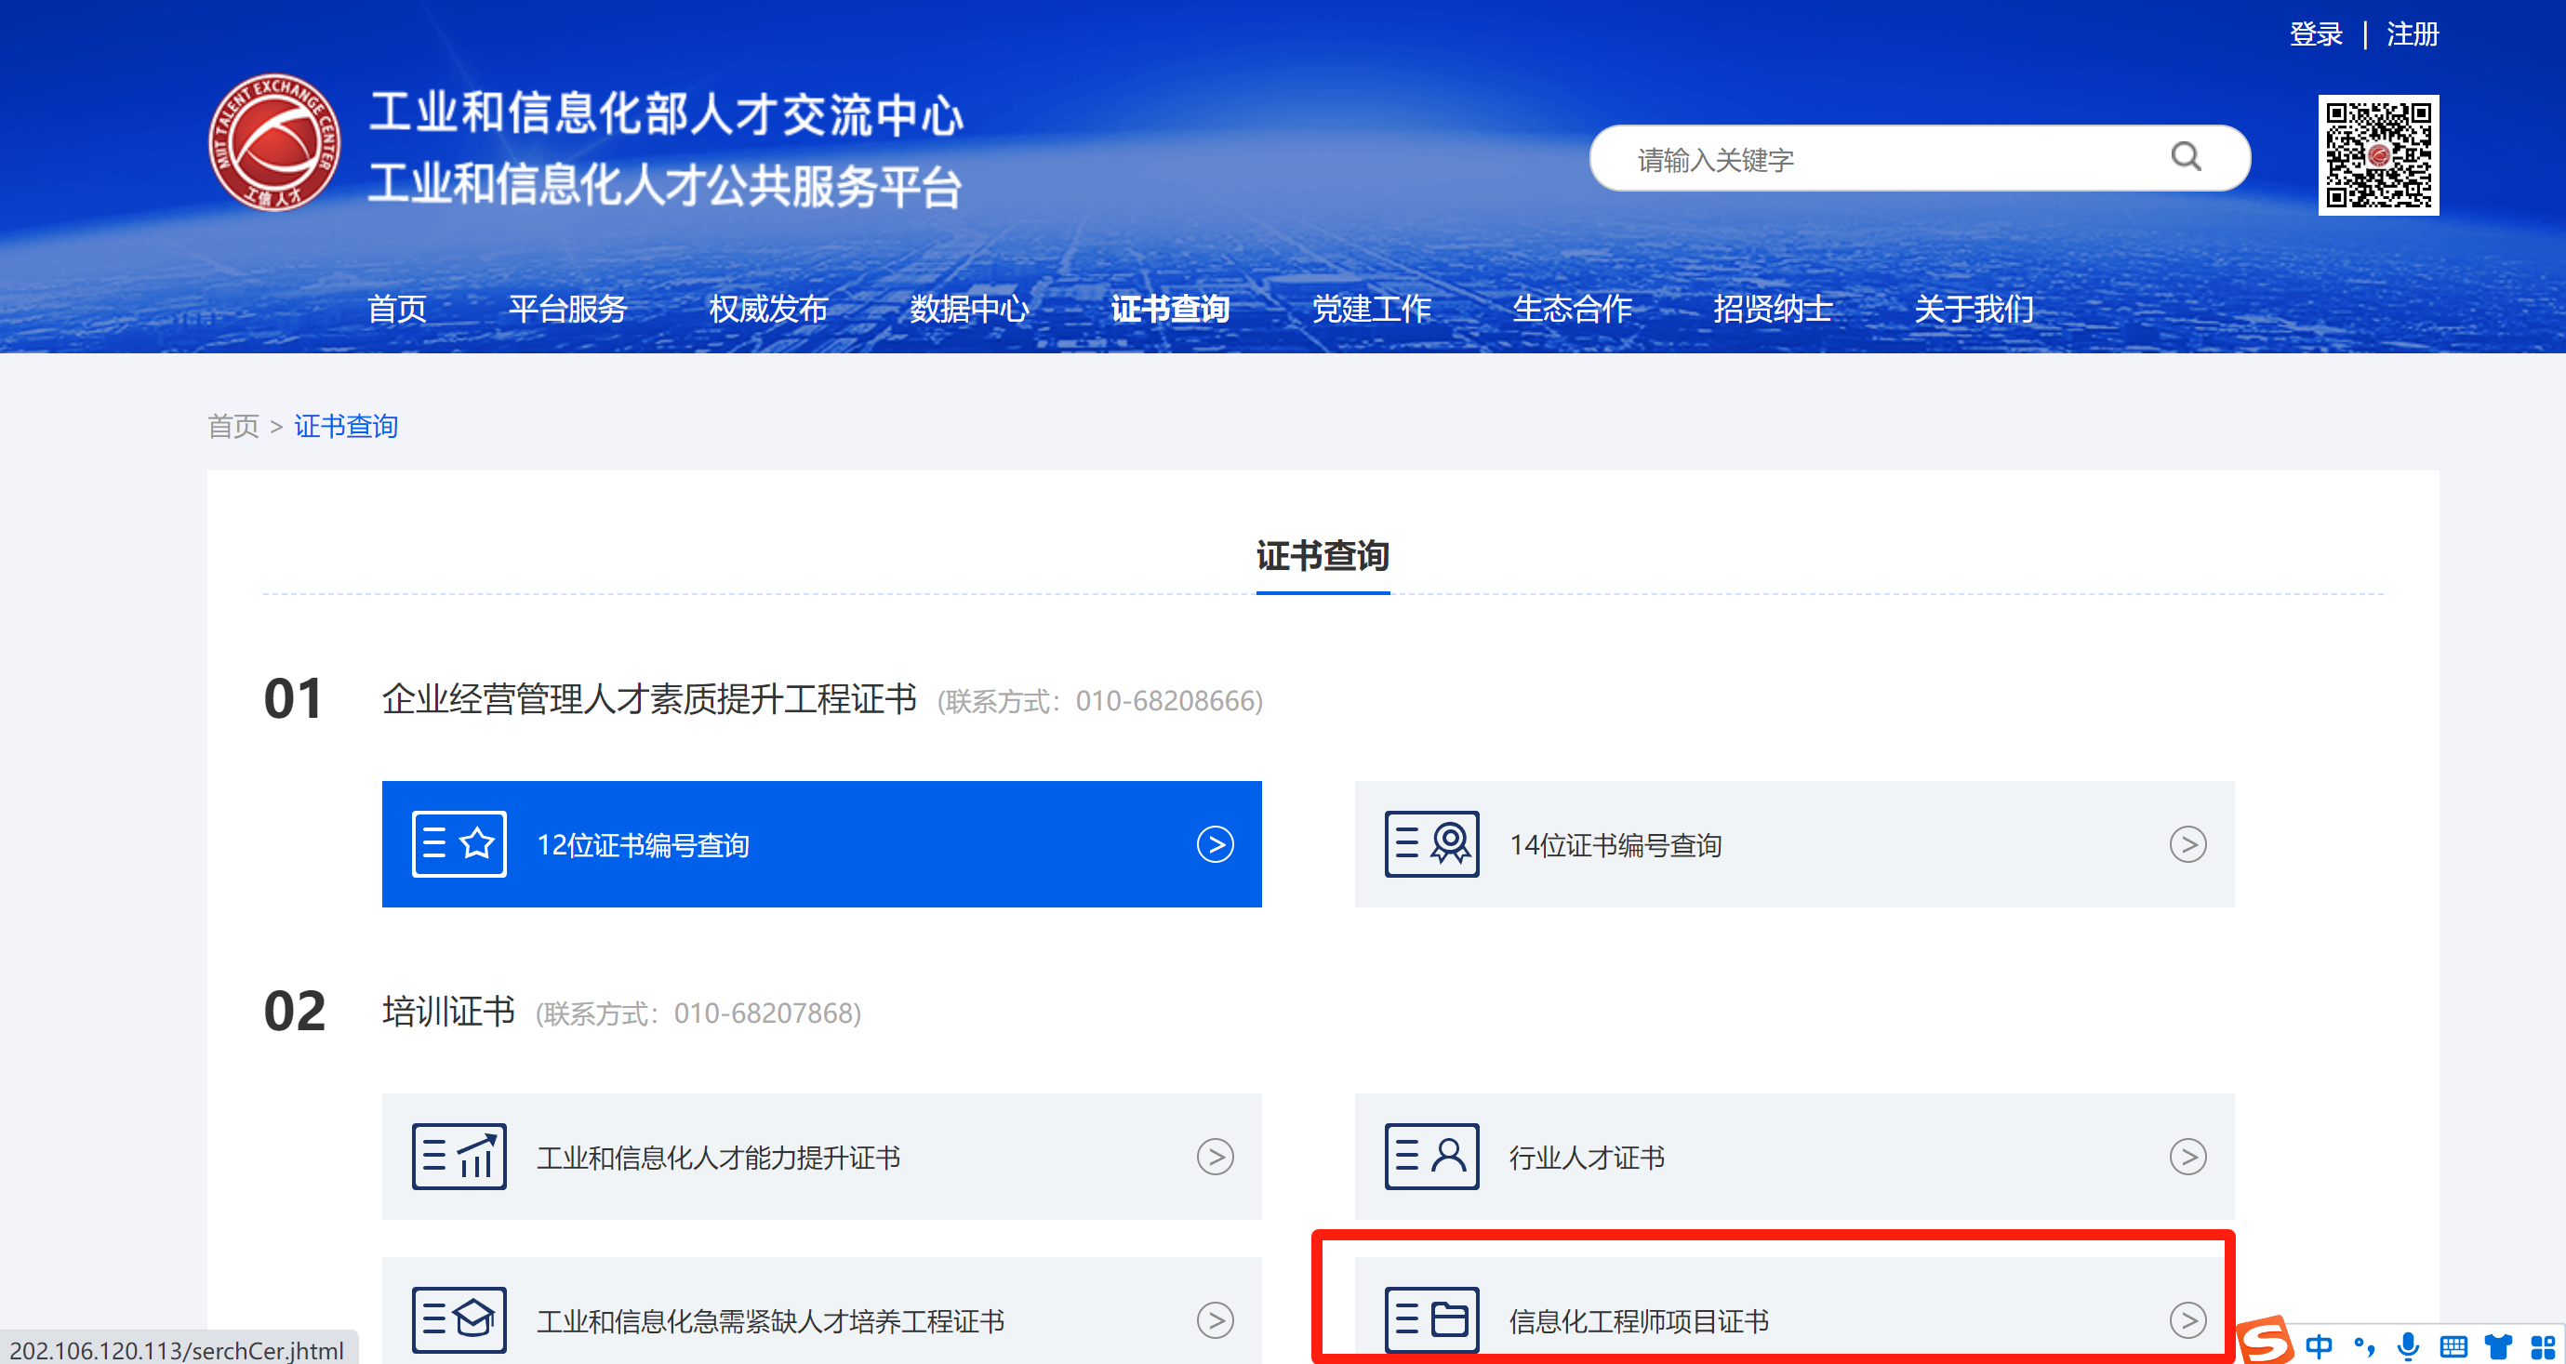The image size is (2566, 1364).
Task: Click the Sogou input method S icon
Action: click(2266, 1339)
